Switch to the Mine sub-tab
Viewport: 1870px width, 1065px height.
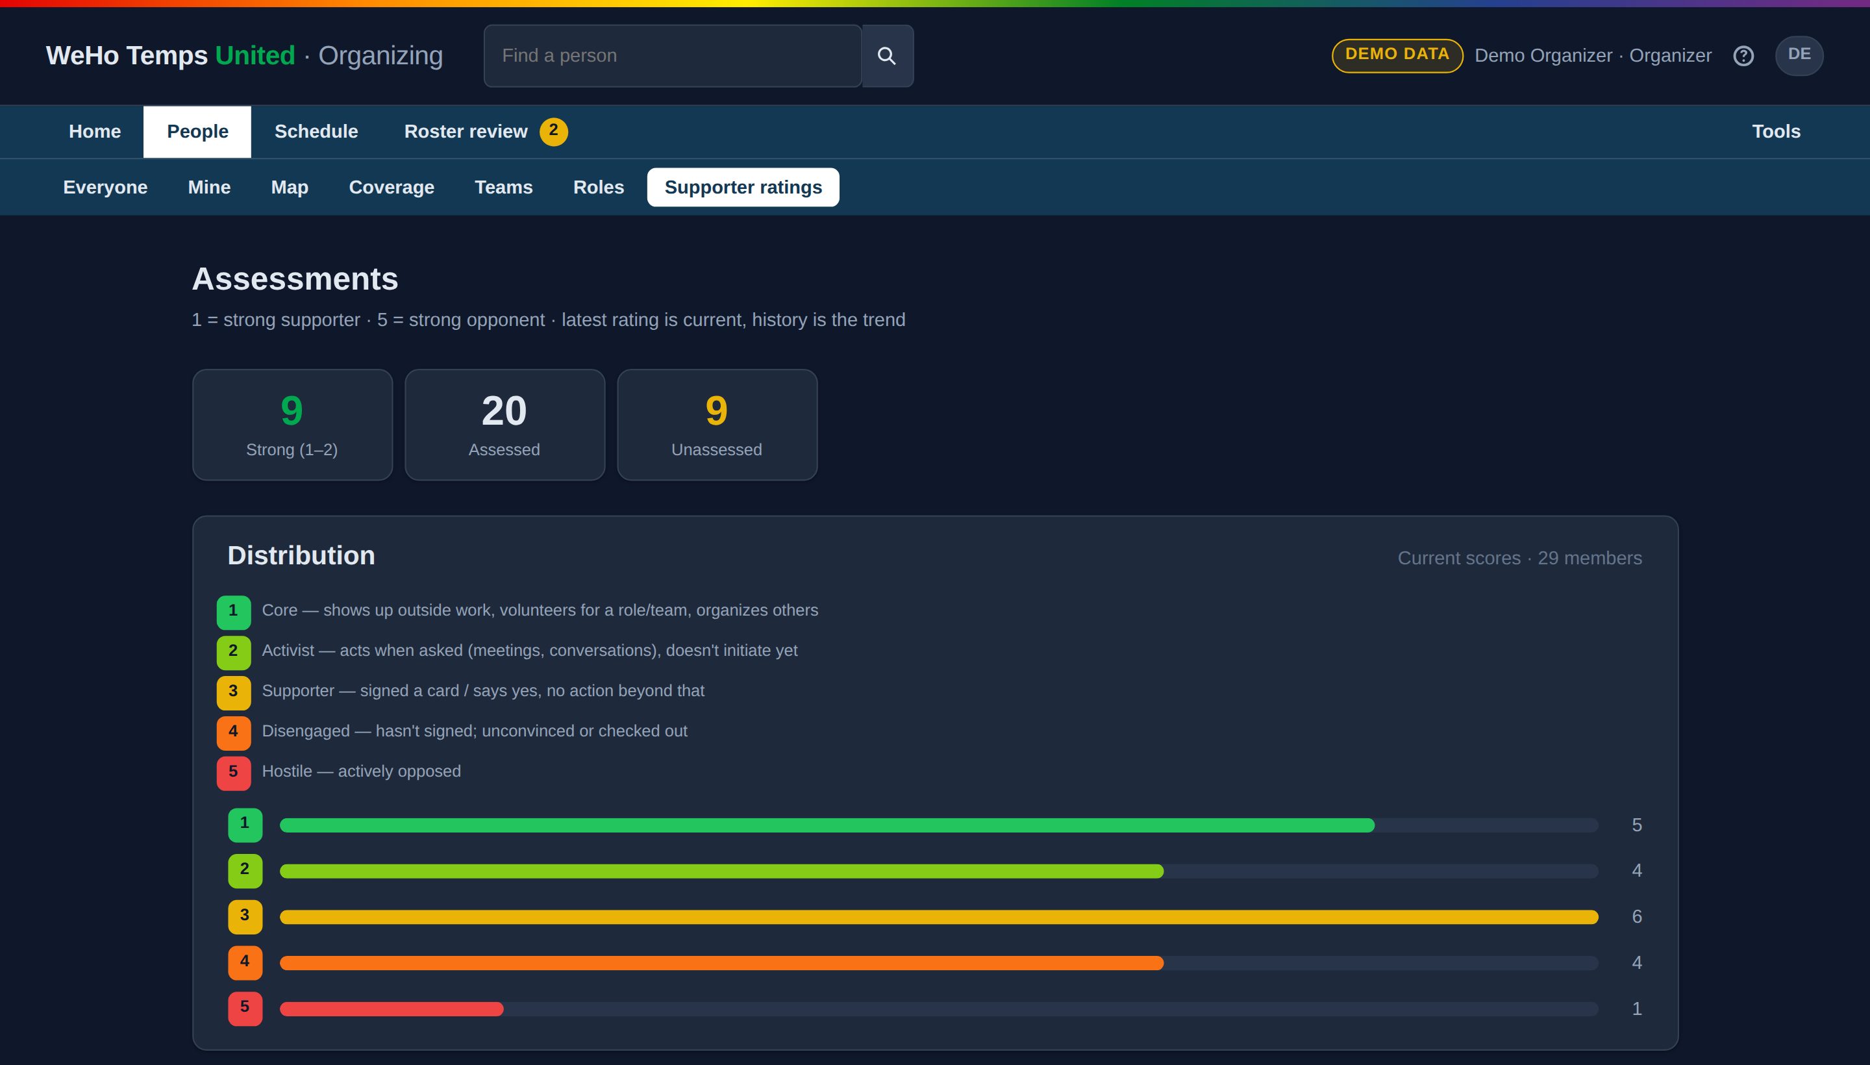pos(209,187)
